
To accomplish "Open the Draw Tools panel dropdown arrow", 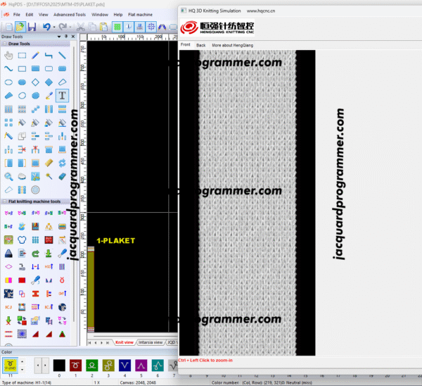I will point(58,36).
